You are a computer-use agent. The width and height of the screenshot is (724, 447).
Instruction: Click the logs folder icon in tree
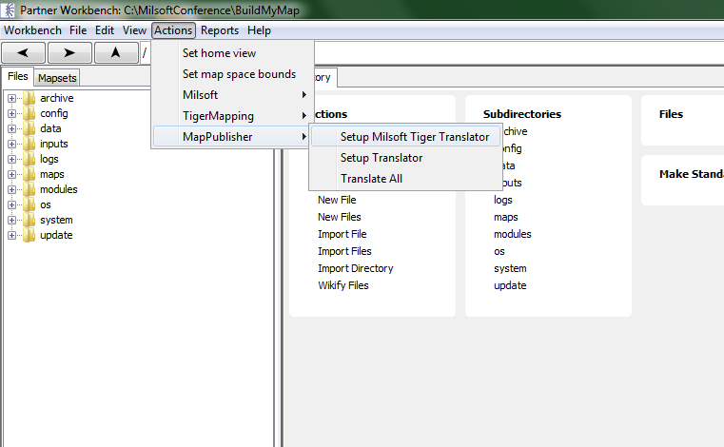[x=29, y=159]
